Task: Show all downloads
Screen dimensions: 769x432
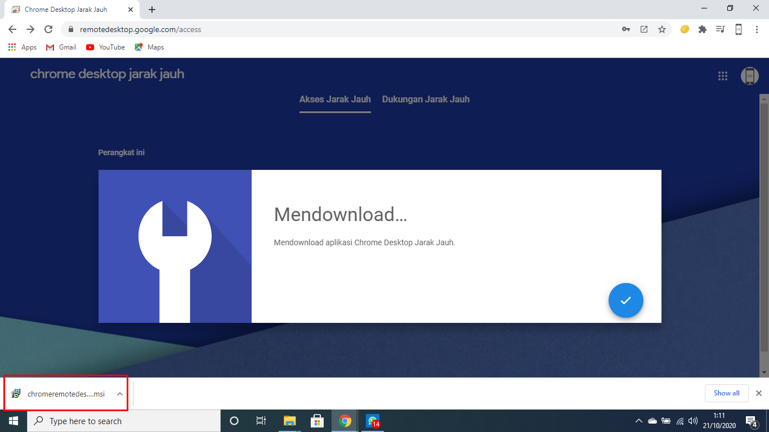Action: click(726, 393)
